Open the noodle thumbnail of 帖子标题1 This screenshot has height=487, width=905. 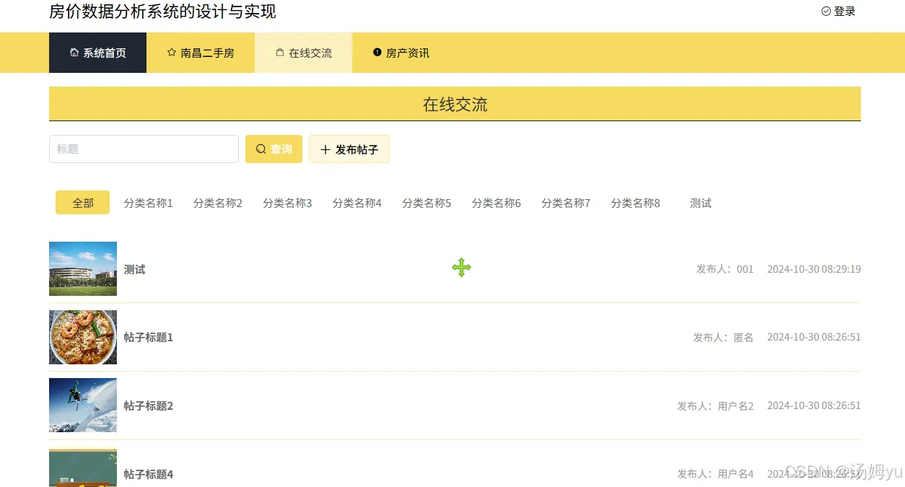pos(83,337)
